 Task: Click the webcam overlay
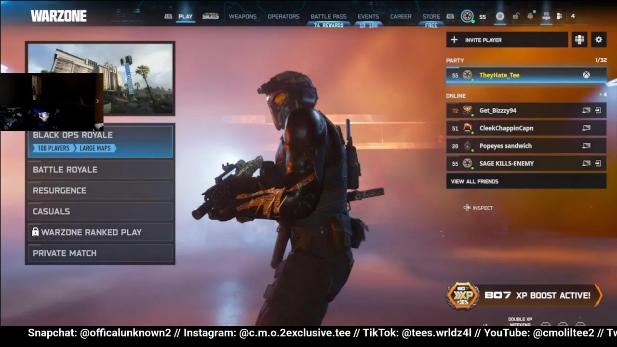point(52,102)
